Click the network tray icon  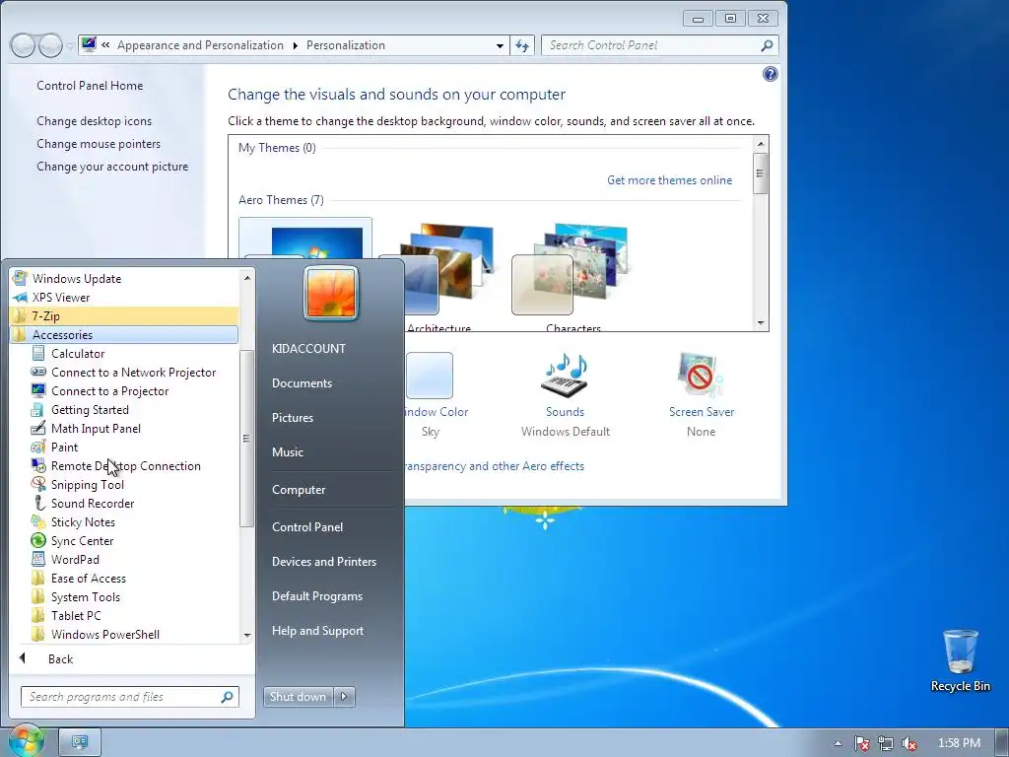pos(886,743)
